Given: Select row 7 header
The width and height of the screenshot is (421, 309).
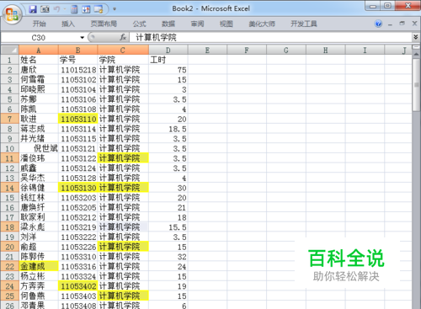Looking at the screenshot, I should click(x=10, y=119).
